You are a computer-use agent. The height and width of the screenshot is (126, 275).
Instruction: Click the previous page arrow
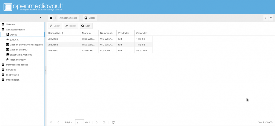click(58, 122)
